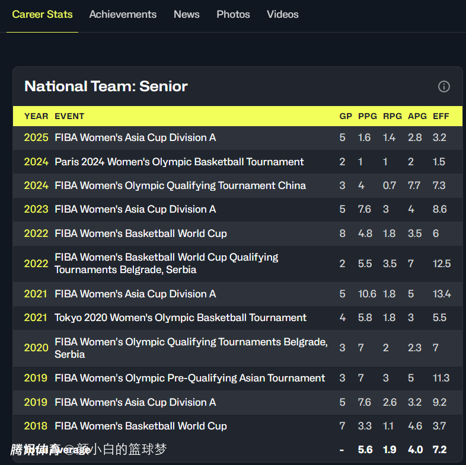
Task: Open the 2018 FIBA Women's Basketball World Cup row
Action: point(141,426)
